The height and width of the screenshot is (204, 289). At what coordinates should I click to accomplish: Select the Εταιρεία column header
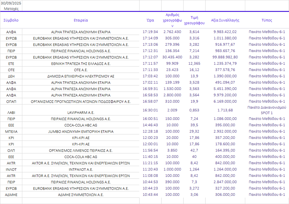tap(81, 20)
